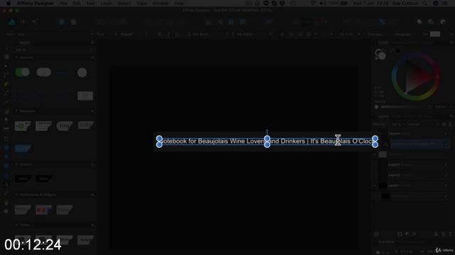Open the Character panel button
This screenshot has height=255, width=455.
pos(375,34)
